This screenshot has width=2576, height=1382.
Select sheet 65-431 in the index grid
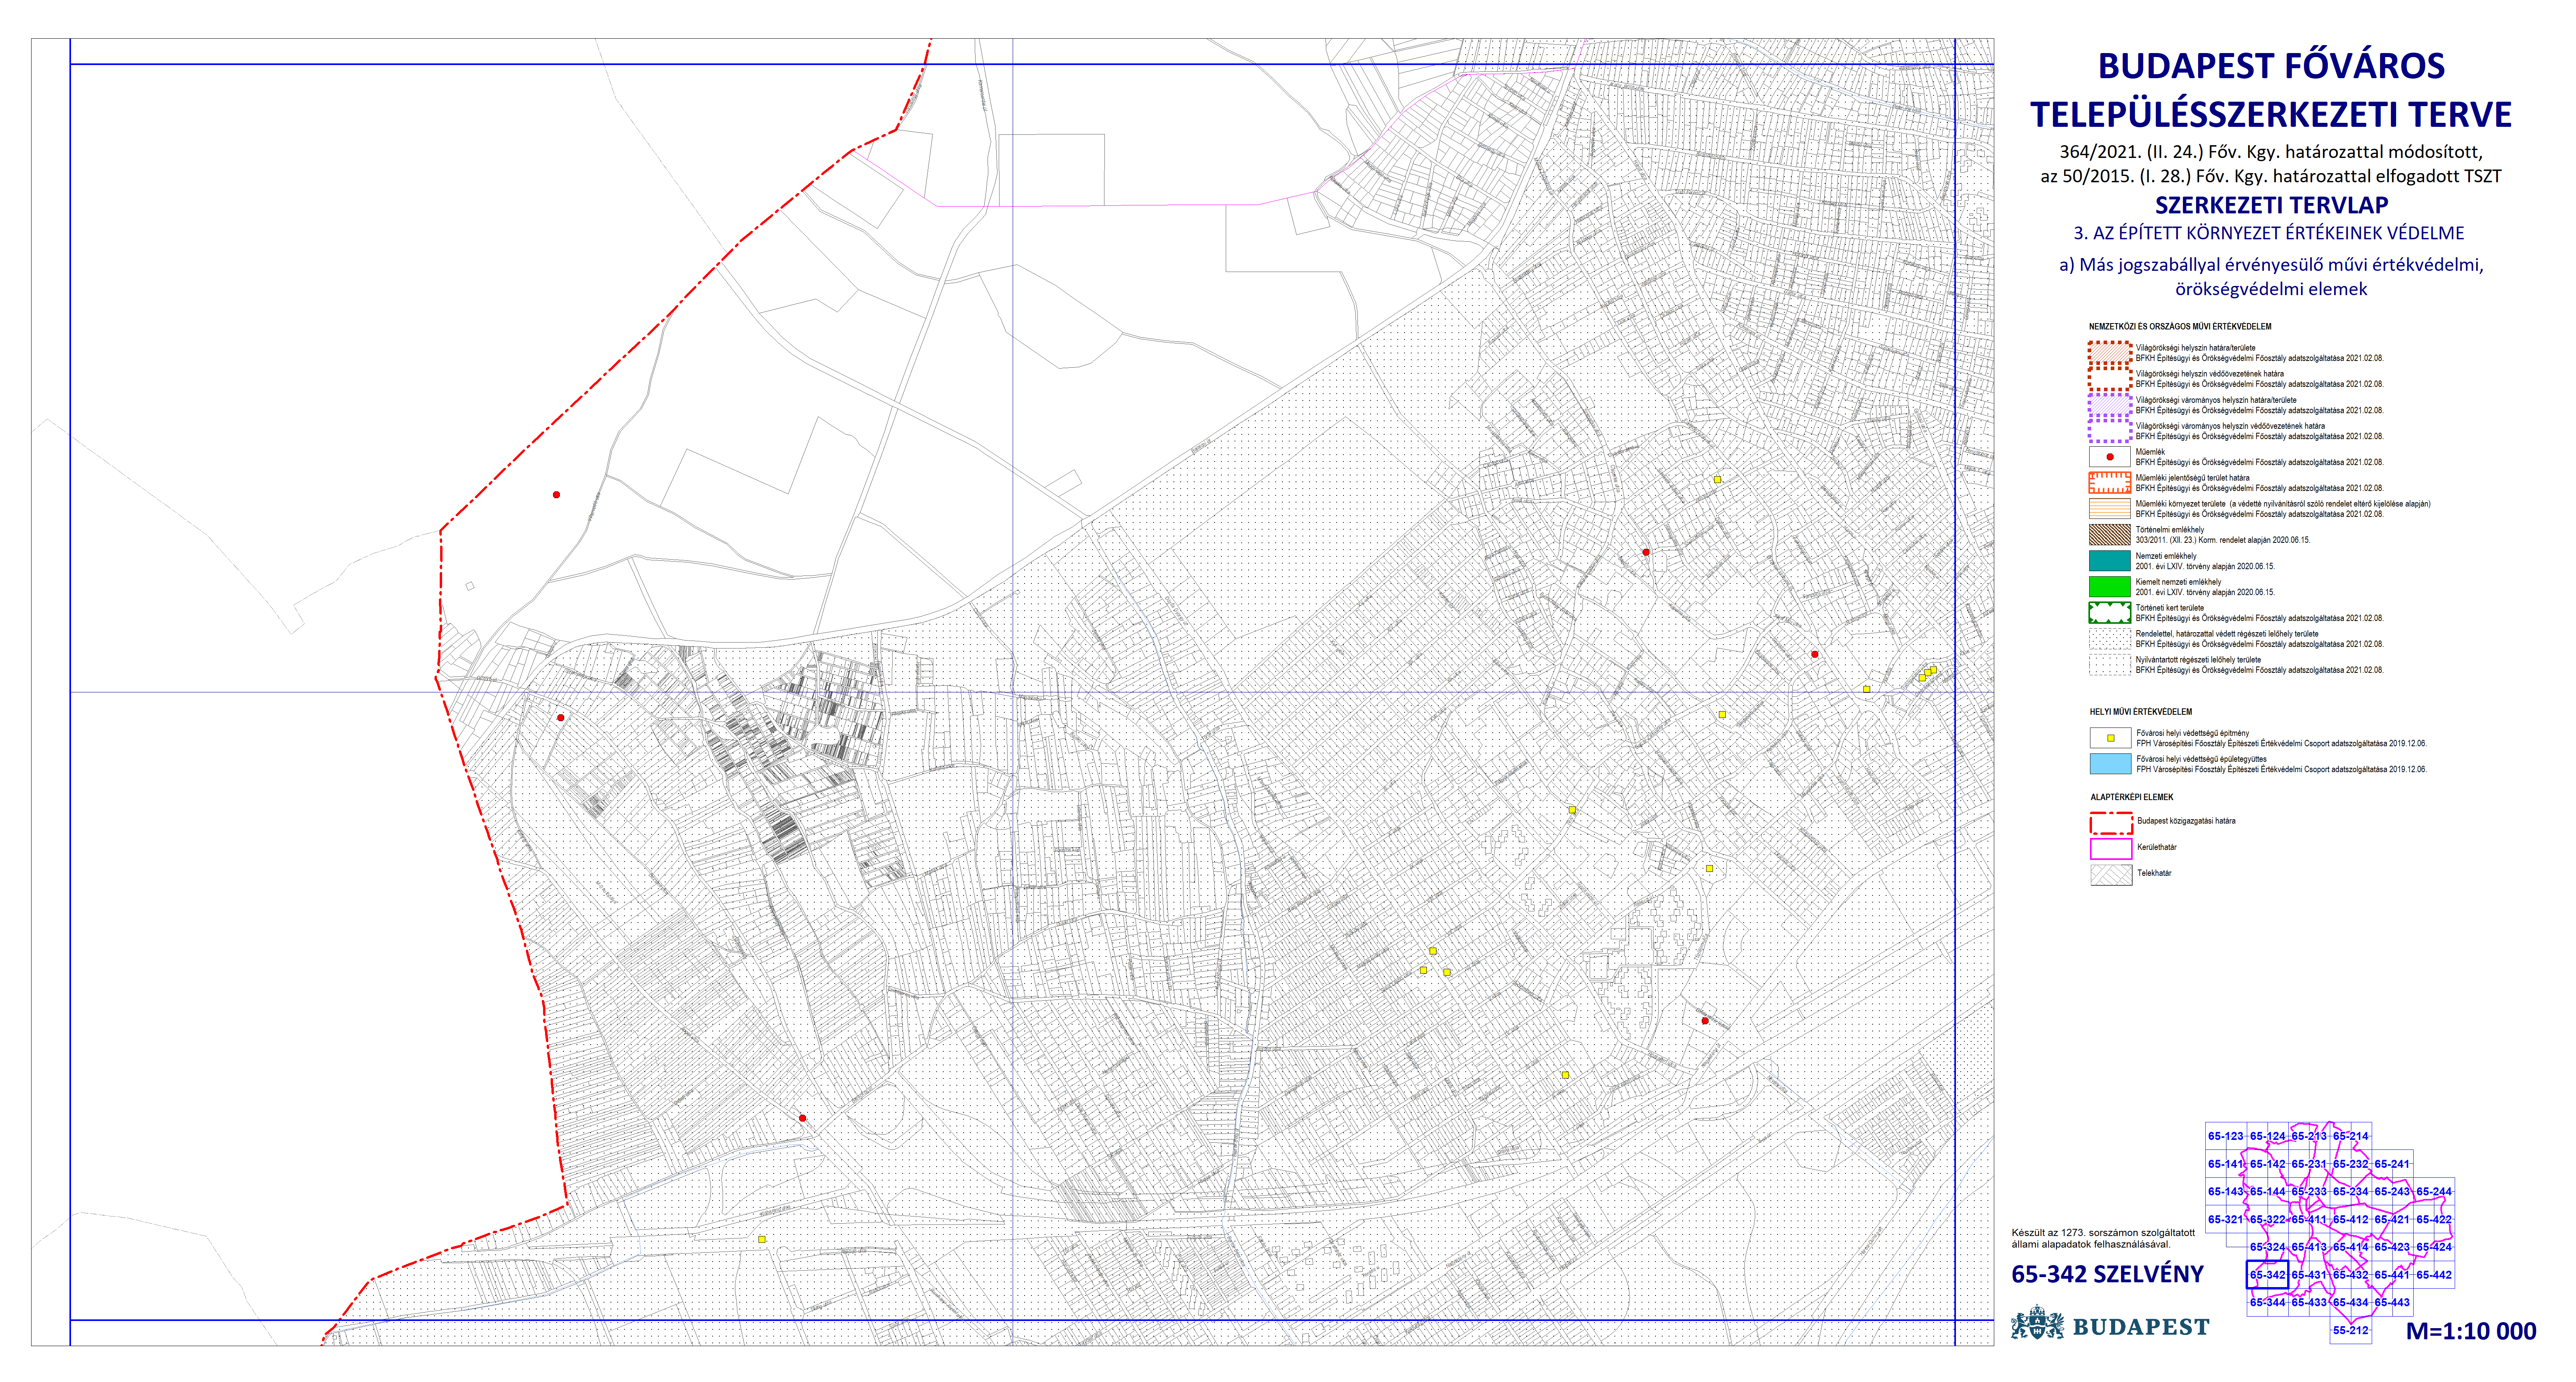click(2309, 1275)
